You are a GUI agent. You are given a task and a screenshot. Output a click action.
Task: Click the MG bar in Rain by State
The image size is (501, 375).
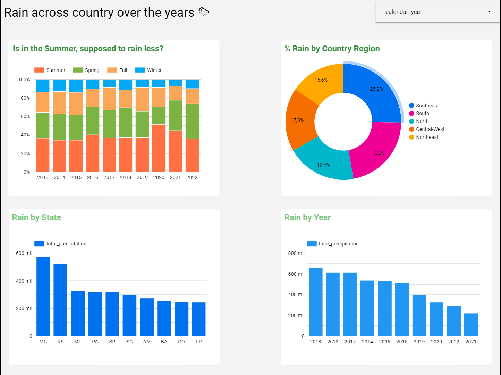click(43, 296)
